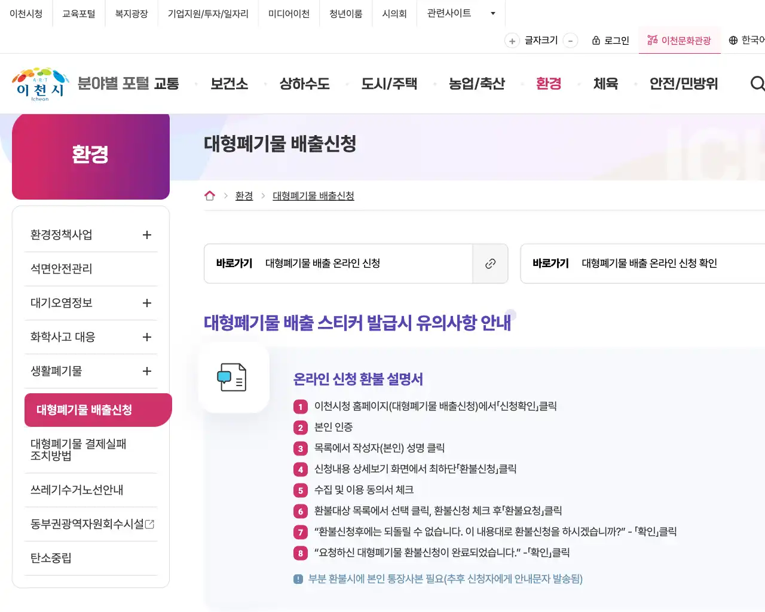Expand 화학사고 대응 submenu
Viewport: 765px width, 612px height.
(x=147, y=337)
